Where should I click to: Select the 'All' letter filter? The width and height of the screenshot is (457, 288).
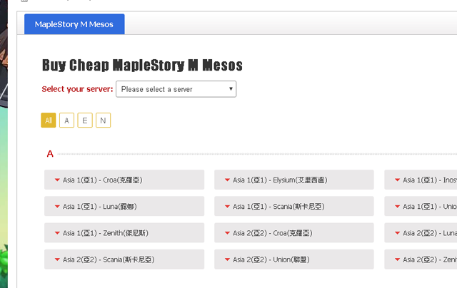click(x=49, y=120)
